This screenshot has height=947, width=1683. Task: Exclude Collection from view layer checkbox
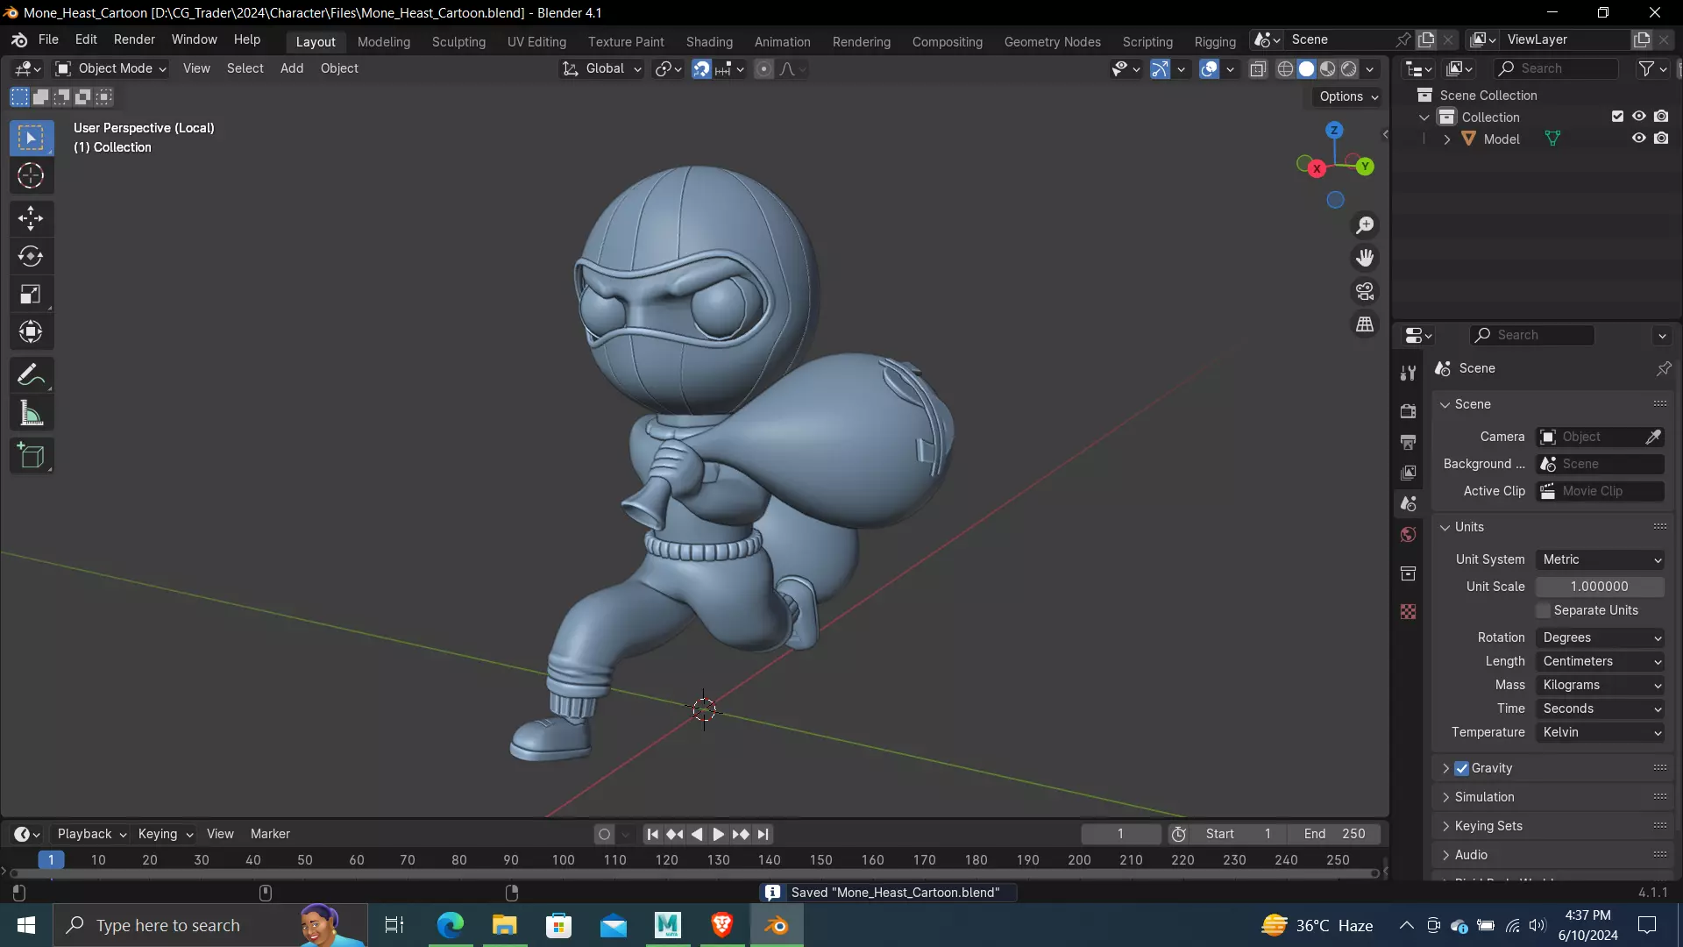1617,117
